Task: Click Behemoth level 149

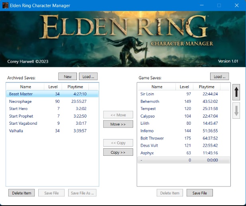Action: click(188, 101)
